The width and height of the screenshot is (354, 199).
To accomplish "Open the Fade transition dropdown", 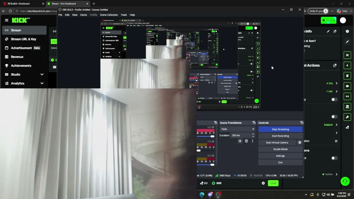I will click(237, 129).
